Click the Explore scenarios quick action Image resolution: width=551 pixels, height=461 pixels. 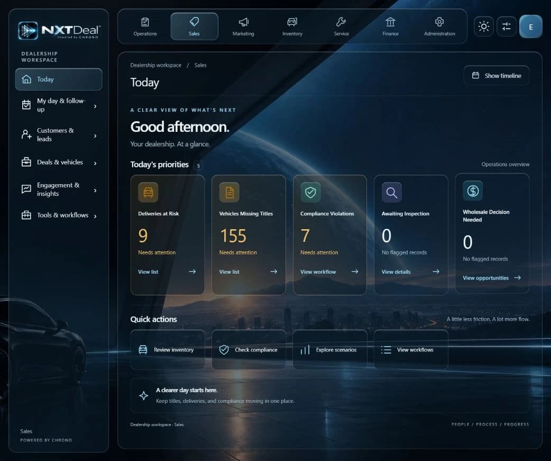point(330,349)
